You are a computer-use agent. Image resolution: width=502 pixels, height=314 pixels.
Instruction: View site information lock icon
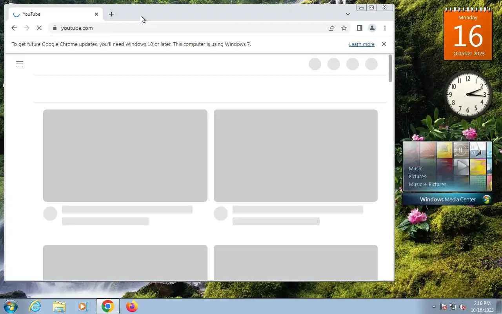pyautogui.click(x=55, y=28)
